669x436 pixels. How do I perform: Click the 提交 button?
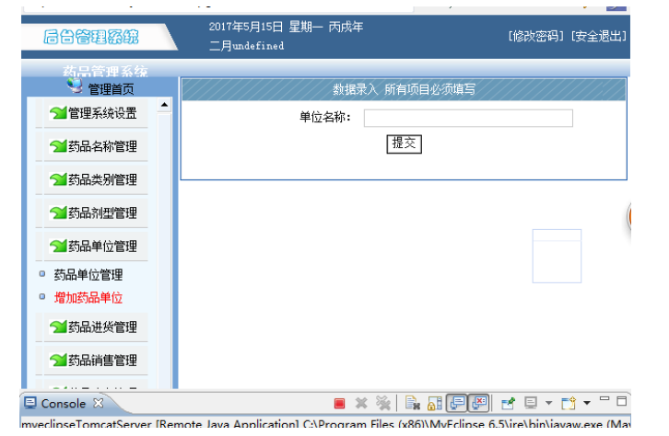pos(404,143)
